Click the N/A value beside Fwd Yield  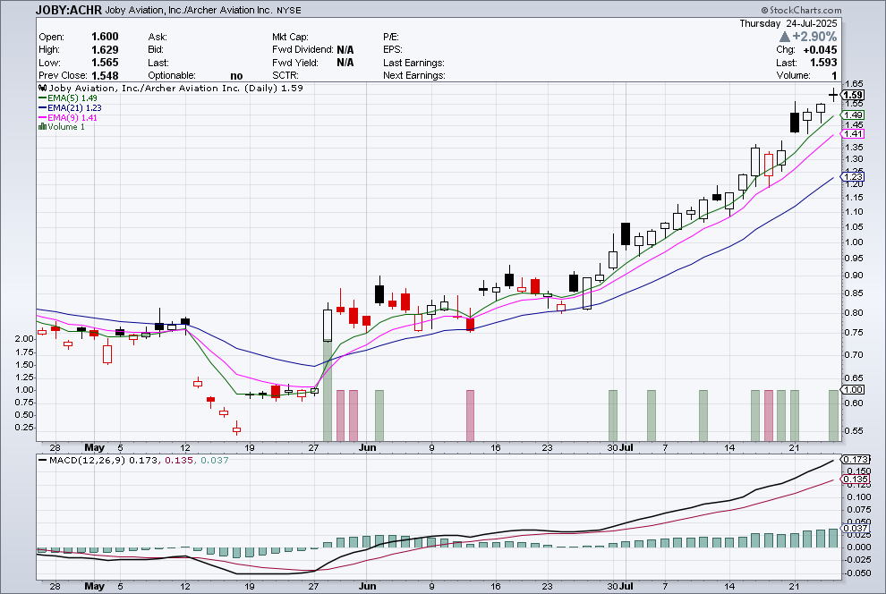(x=345, y=63)
